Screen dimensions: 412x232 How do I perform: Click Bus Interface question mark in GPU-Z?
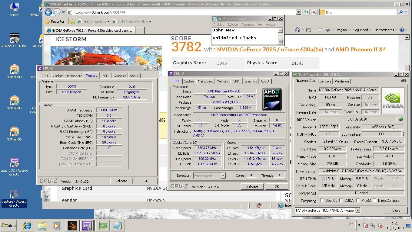point(403,134)
